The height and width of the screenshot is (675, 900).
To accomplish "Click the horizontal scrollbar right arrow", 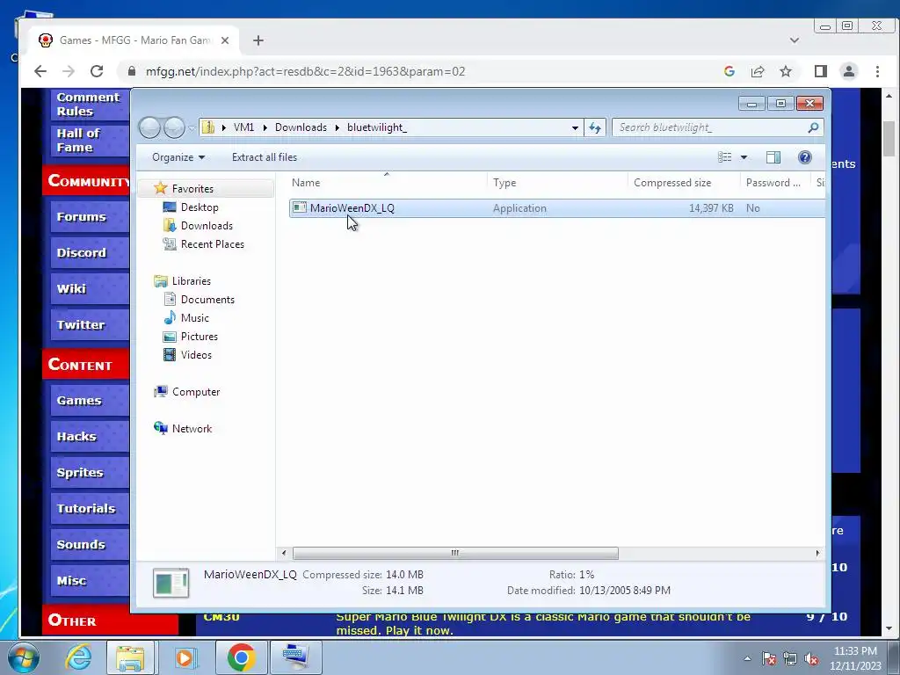I will coord(817,554).
